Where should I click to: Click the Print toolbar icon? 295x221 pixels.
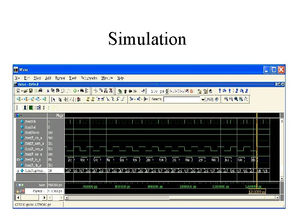coord(41,91)
